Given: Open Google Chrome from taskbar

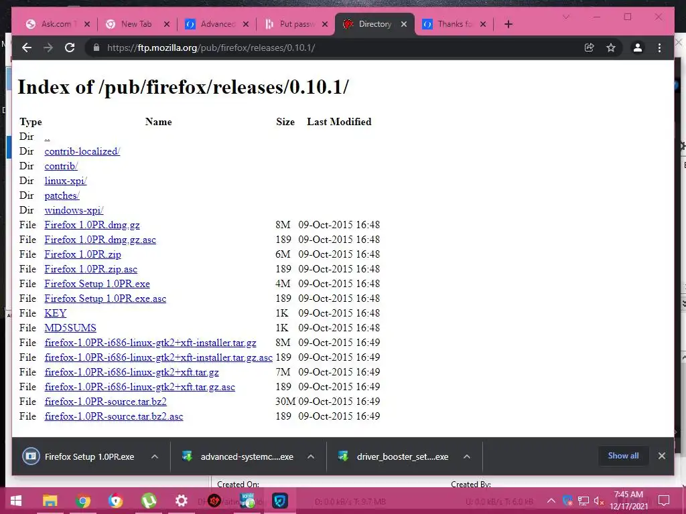Looking at the screenshot, I should (82, 501).
